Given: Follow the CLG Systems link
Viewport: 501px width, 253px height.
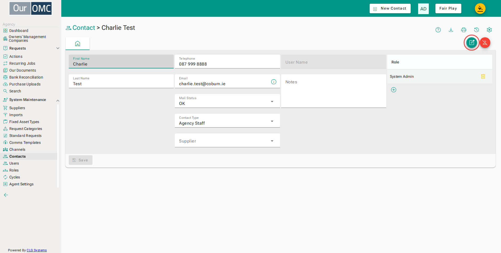Looking at the screenshot, I should pyautogui.click(x=37, y=250).
